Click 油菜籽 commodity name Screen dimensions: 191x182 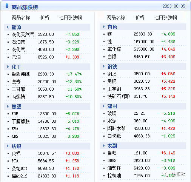(114, 168)
